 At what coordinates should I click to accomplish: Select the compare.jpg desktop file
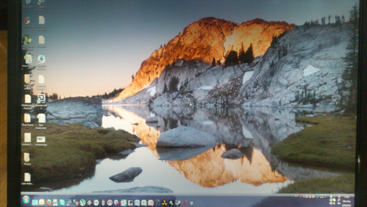(41, 141)
